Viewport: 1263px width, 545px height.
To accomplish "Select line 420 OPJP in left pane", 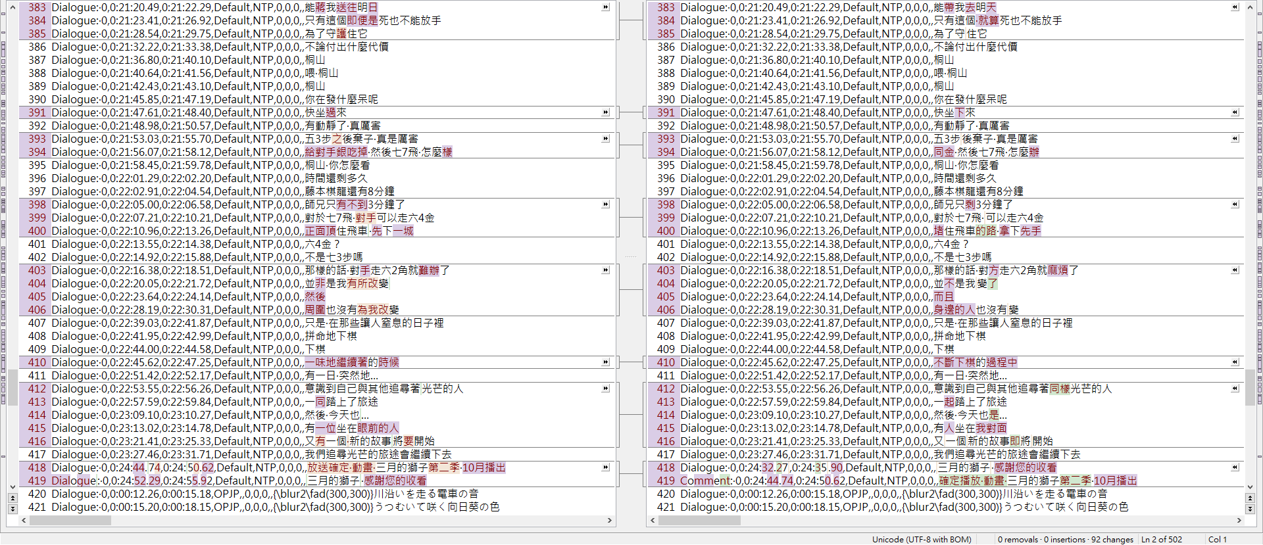I will click(317, 494).
